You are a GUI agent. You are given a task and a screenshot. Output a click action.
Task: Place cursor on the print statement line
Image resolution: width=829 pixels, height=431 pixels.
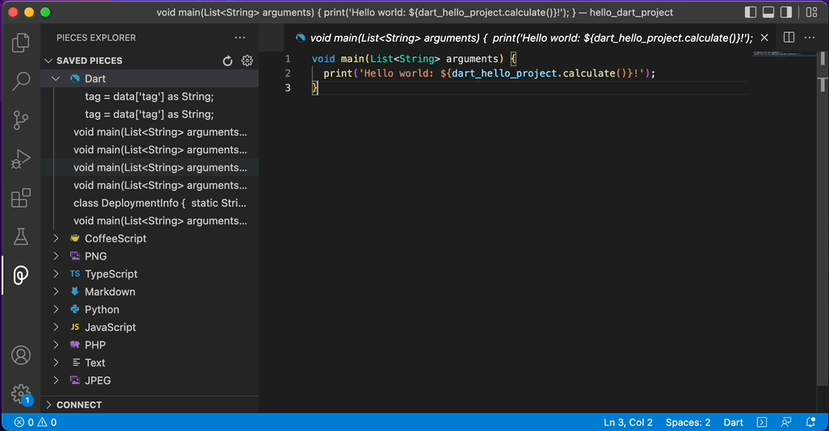point(489,73)
